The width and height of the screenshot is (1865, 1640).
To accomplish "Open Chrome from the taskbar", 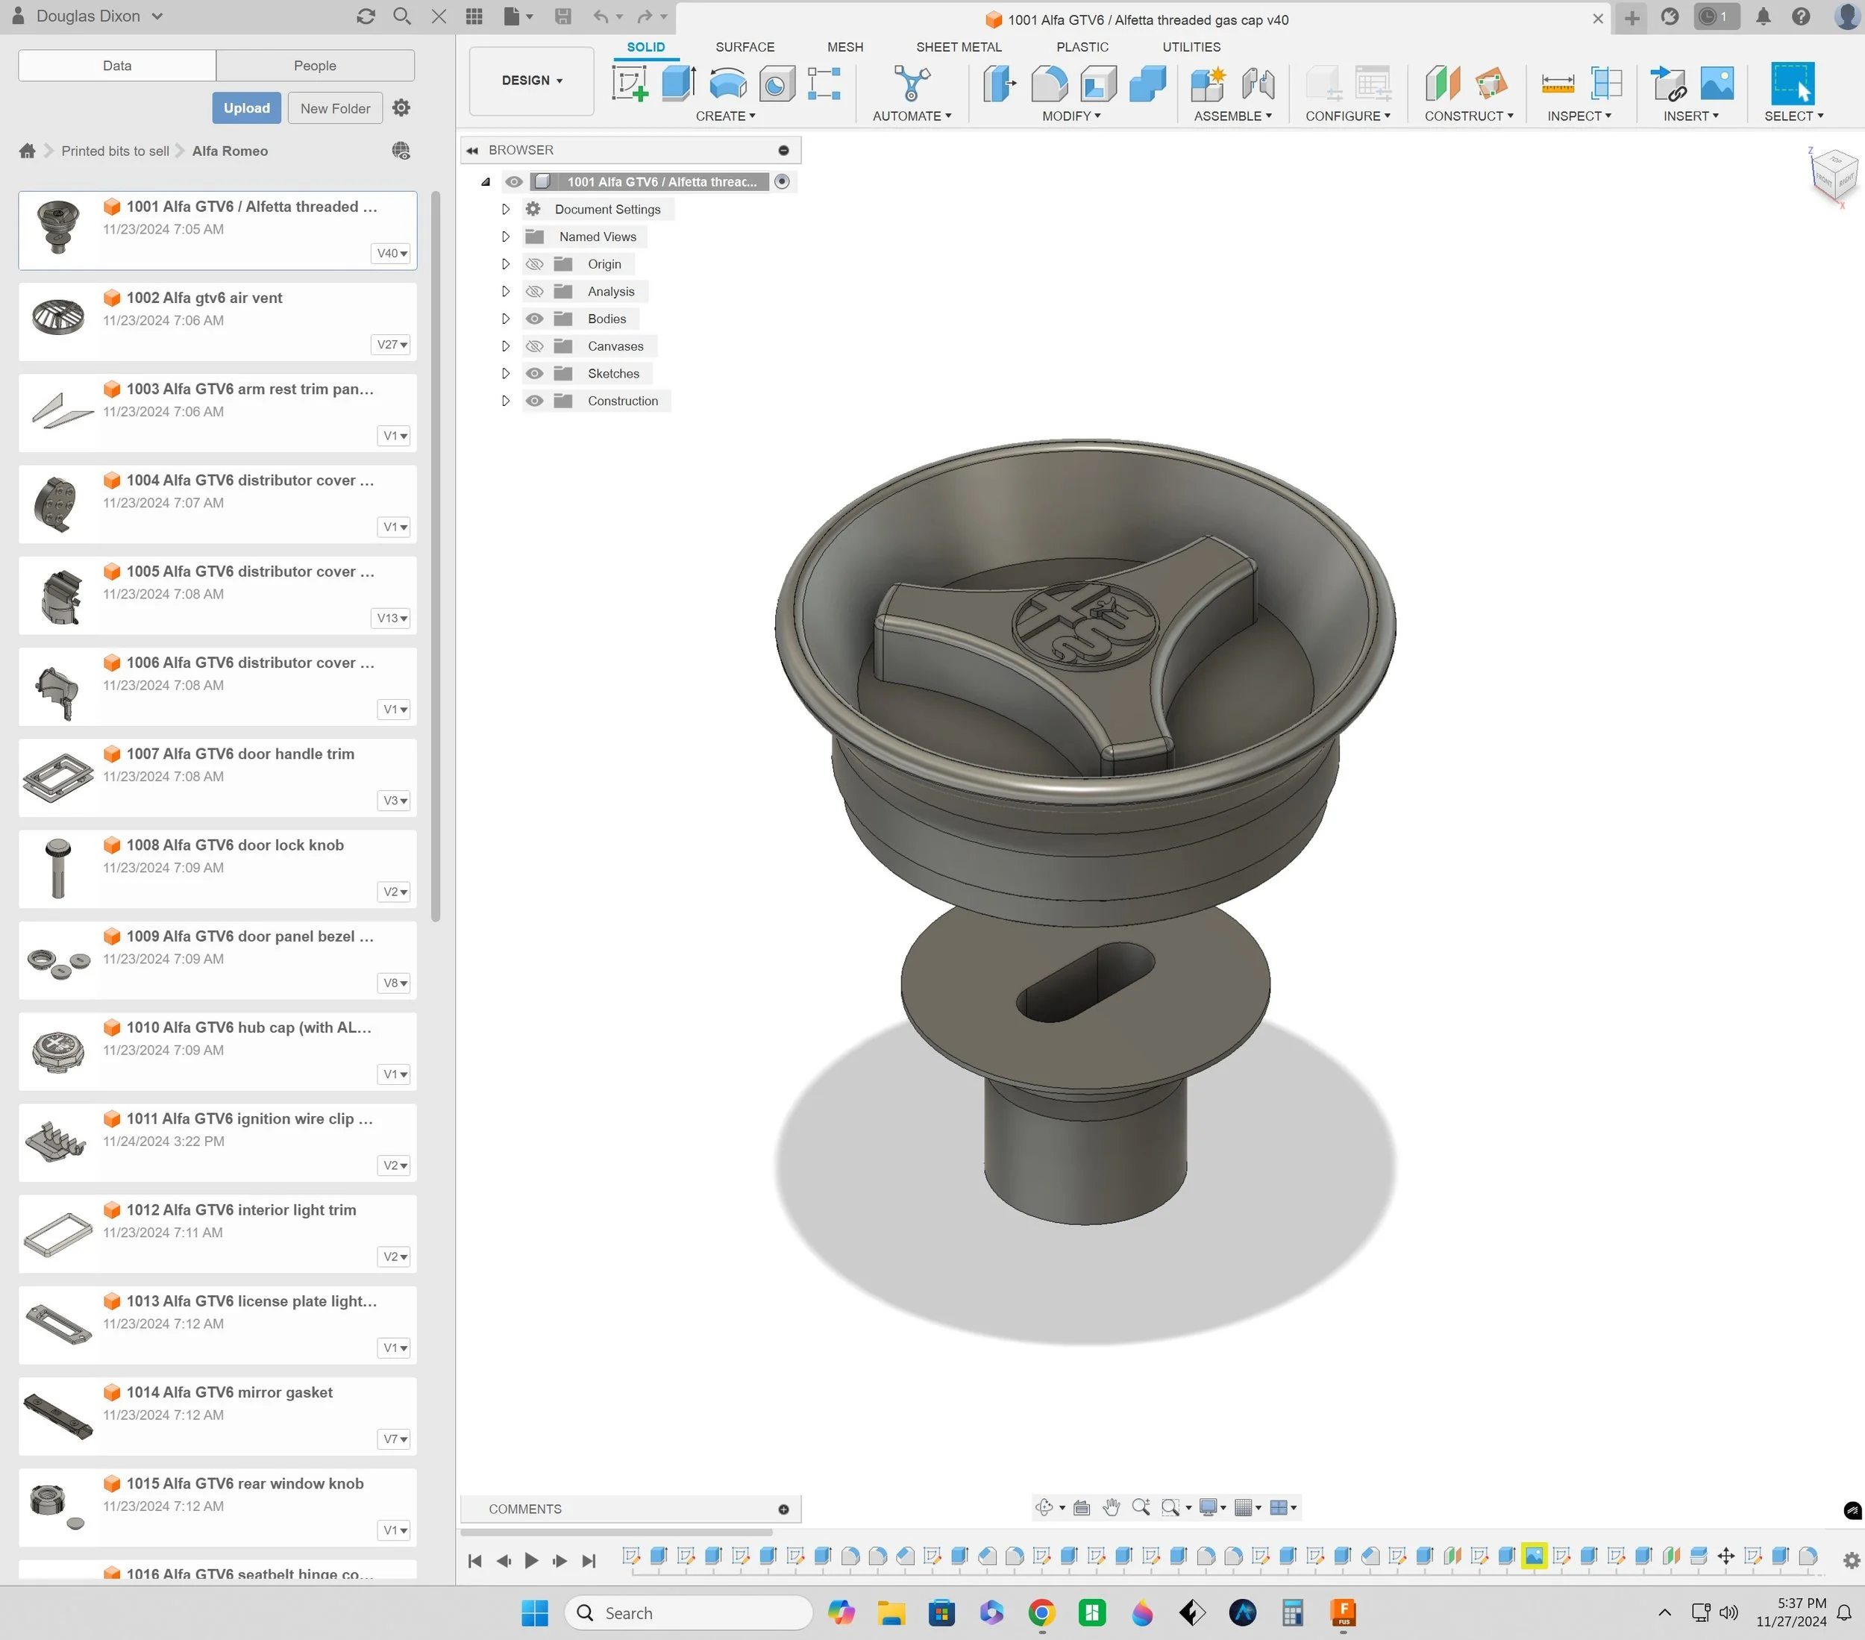I will tap(1041, 1612).
